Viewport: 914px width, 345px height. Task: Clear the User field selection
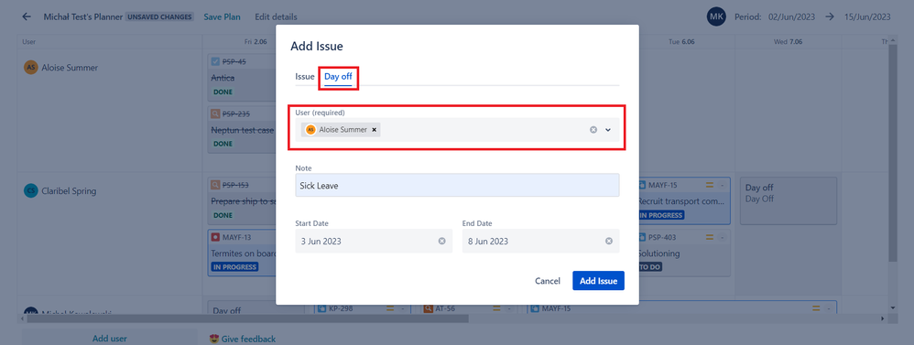click(x=593, y=130)
